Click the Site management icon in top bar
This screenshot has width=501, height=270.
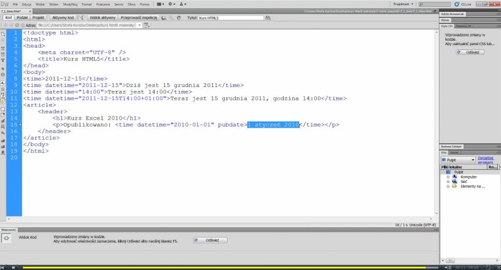pyautogui.click(x=182, y=4)
